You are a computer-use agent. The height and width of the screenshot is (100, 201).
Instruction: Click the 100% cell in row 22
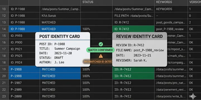[96, 89]
